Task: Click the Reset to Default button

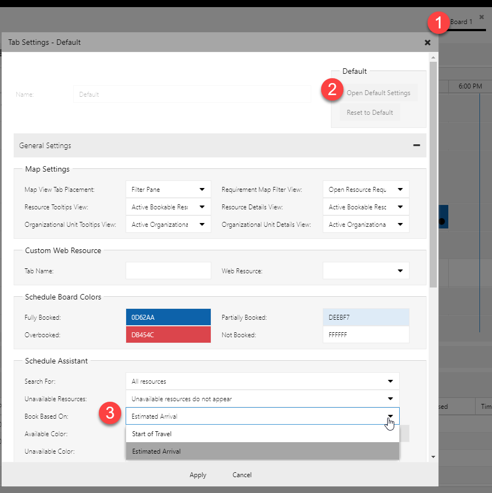Action: tap(370, 113)
